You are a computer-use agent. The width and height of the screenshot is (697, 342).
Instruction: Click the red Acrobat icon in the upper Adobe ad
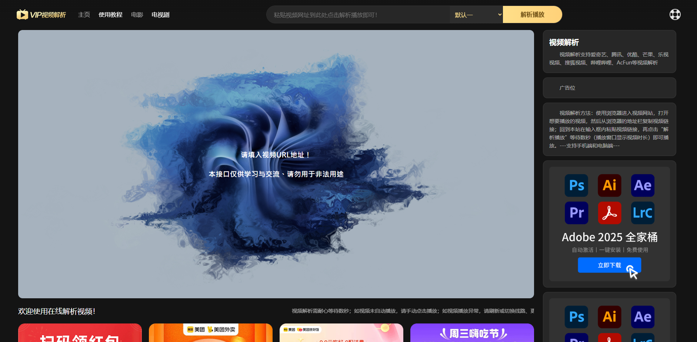[609, 213]
